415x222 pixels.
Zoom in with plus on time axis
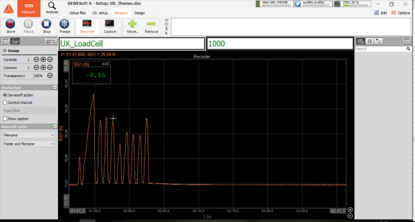point(350,210)
